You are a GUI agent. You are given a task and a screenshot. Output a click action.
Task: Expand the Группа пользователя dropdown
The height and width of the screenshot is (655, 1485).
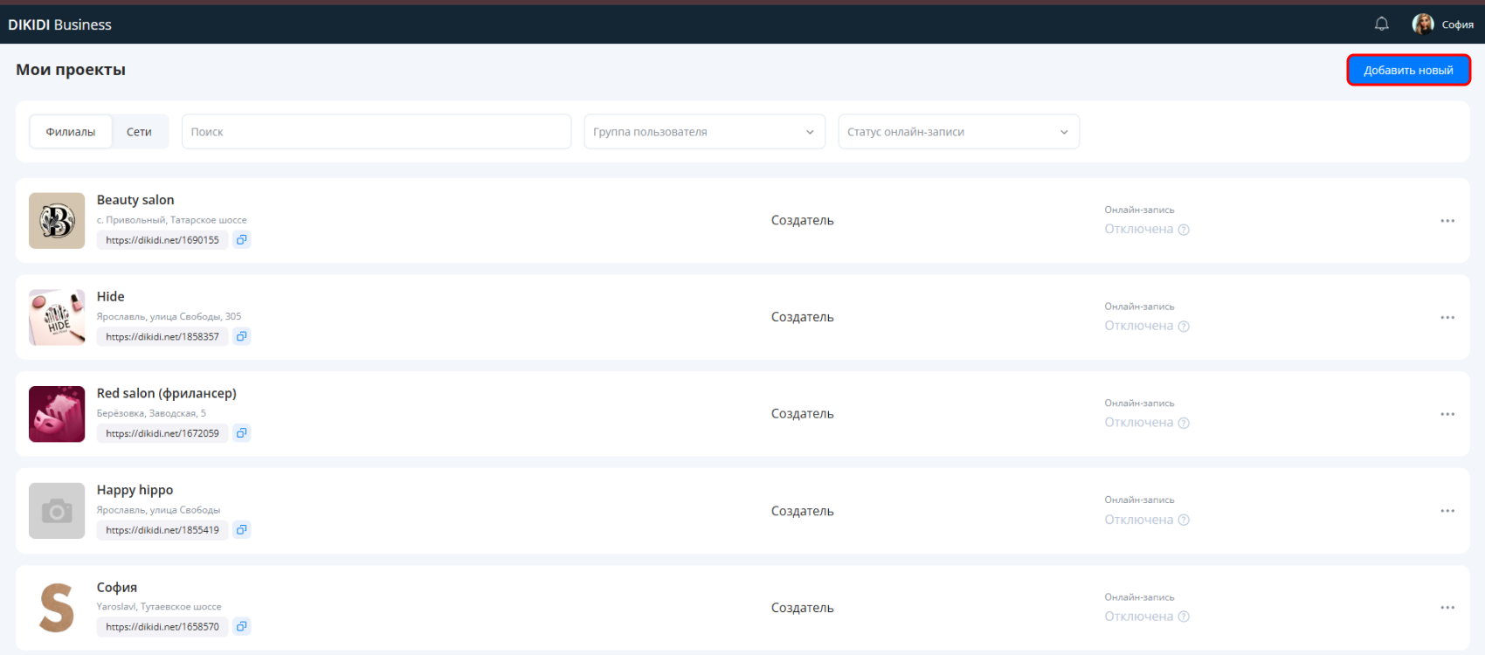point(705,132)
